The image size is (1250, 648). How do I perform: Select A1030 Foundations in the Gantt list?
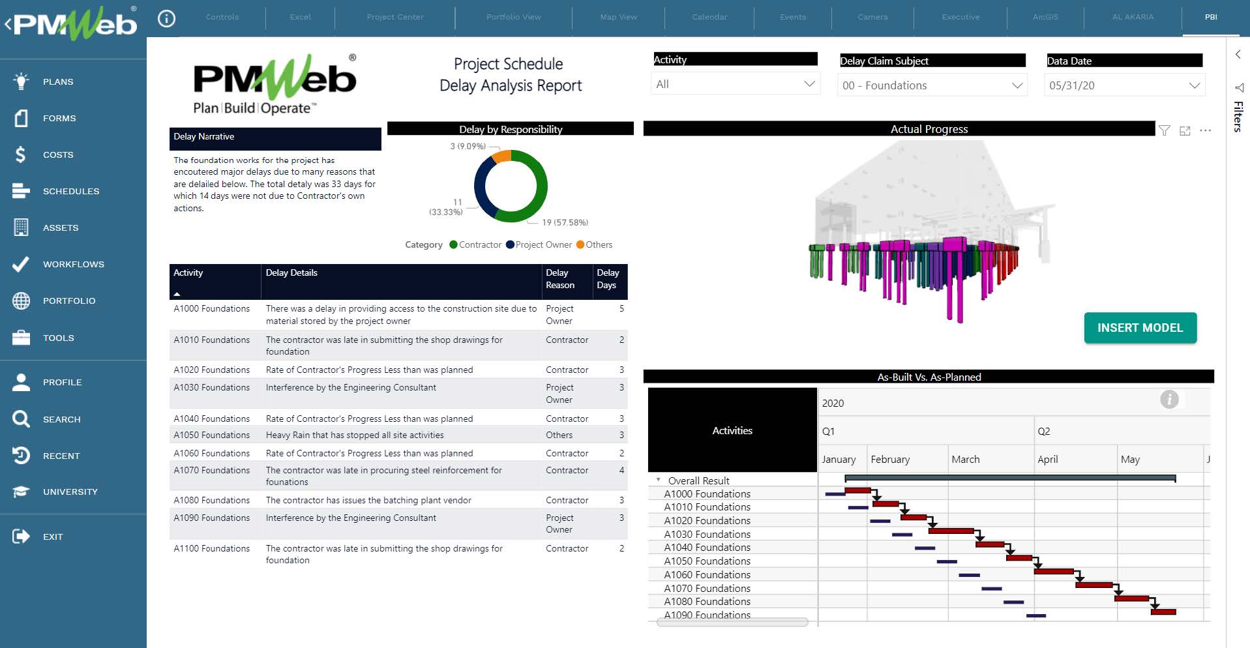tap(707, 534)
